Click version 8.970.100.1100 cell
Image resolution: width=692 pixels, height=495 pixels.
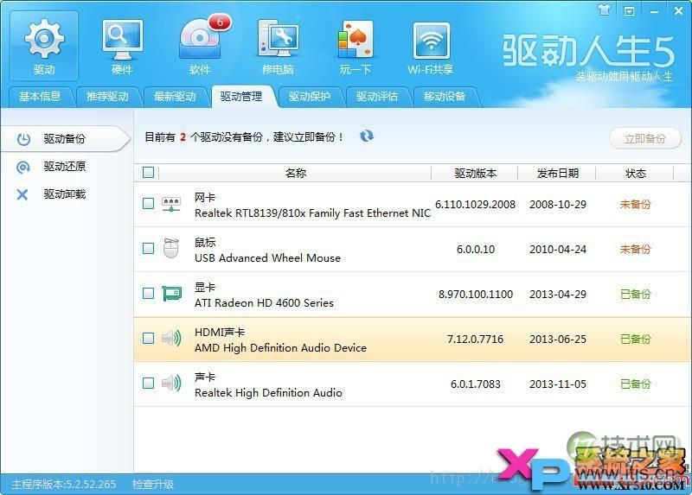(x=476, y=294)
